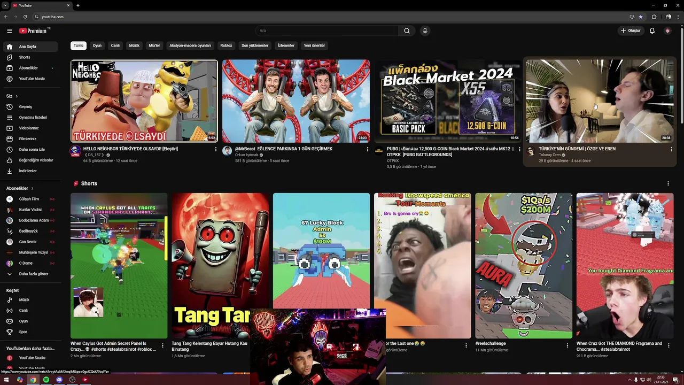Reload the page in browser
This screenshot has width=684, height=385.
[25, 17]
